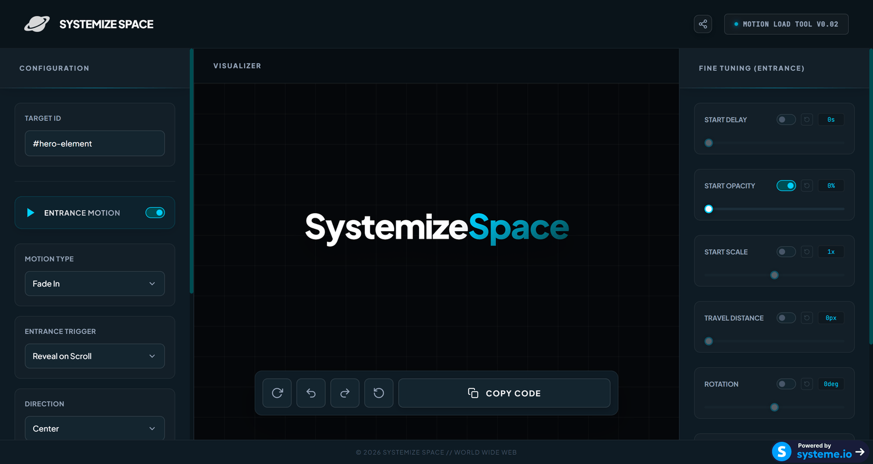Click the redo arrow icon

point(345,393)
